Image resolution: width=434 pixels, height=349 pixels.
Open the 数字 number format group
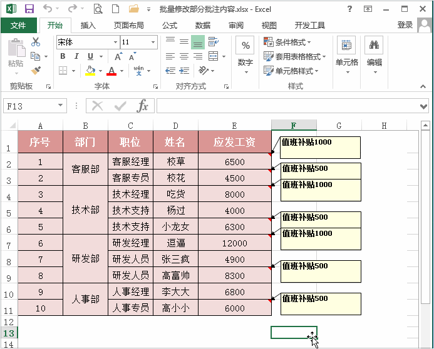(245, 56)
